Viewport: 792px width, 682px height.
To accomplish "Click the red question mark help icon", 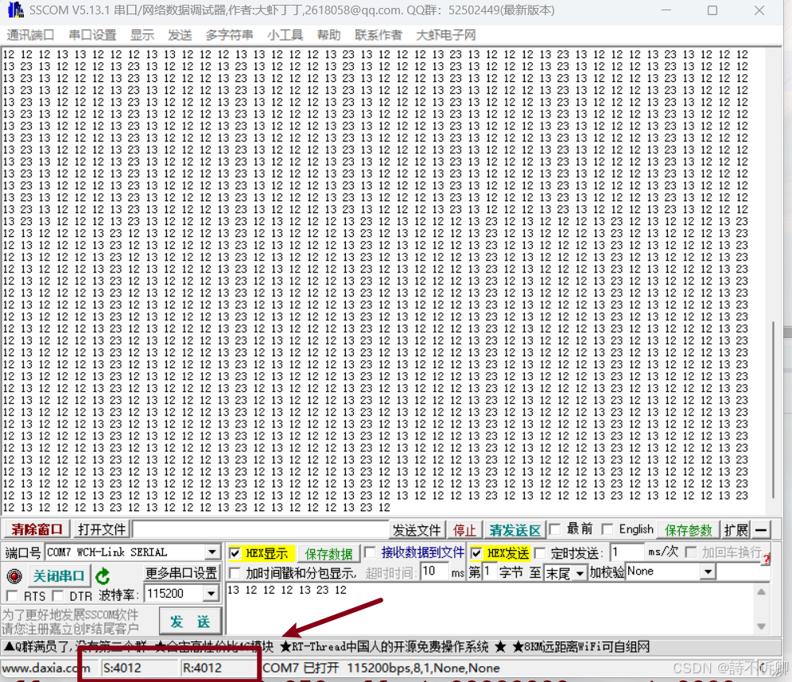I will pos(767,559).
